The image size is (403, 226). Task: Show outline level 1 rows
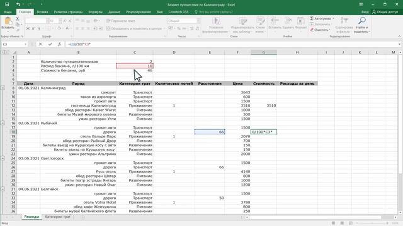(x=3, y=52)
